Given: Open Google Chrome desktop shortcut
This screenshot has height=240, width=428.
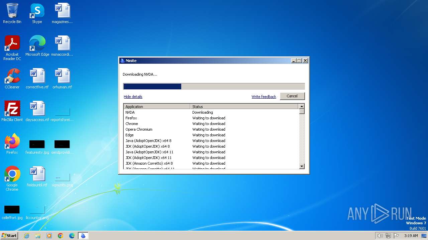Looking at the screenshot, I should [x=12, y=178].
